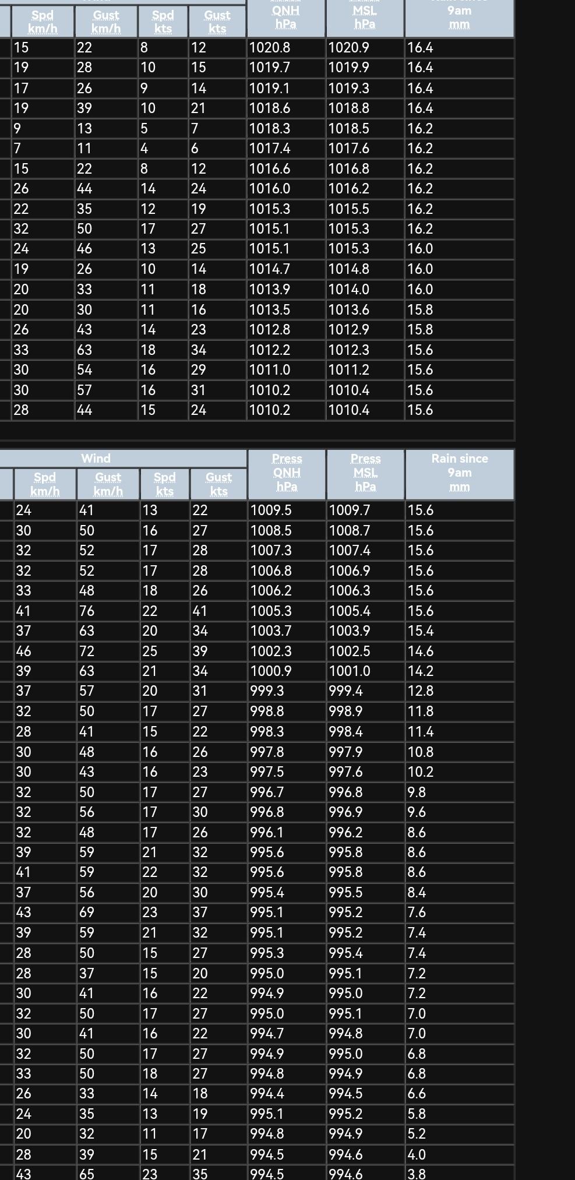575x1180 pixels.
Task: Click the Wind header in the lower table
Action: (x=96, y=459)
